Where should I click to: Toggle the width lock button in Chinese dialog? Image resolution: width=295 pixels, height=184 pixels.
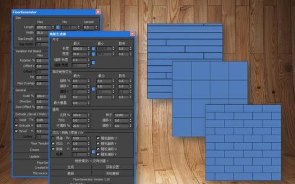point(93,54)
